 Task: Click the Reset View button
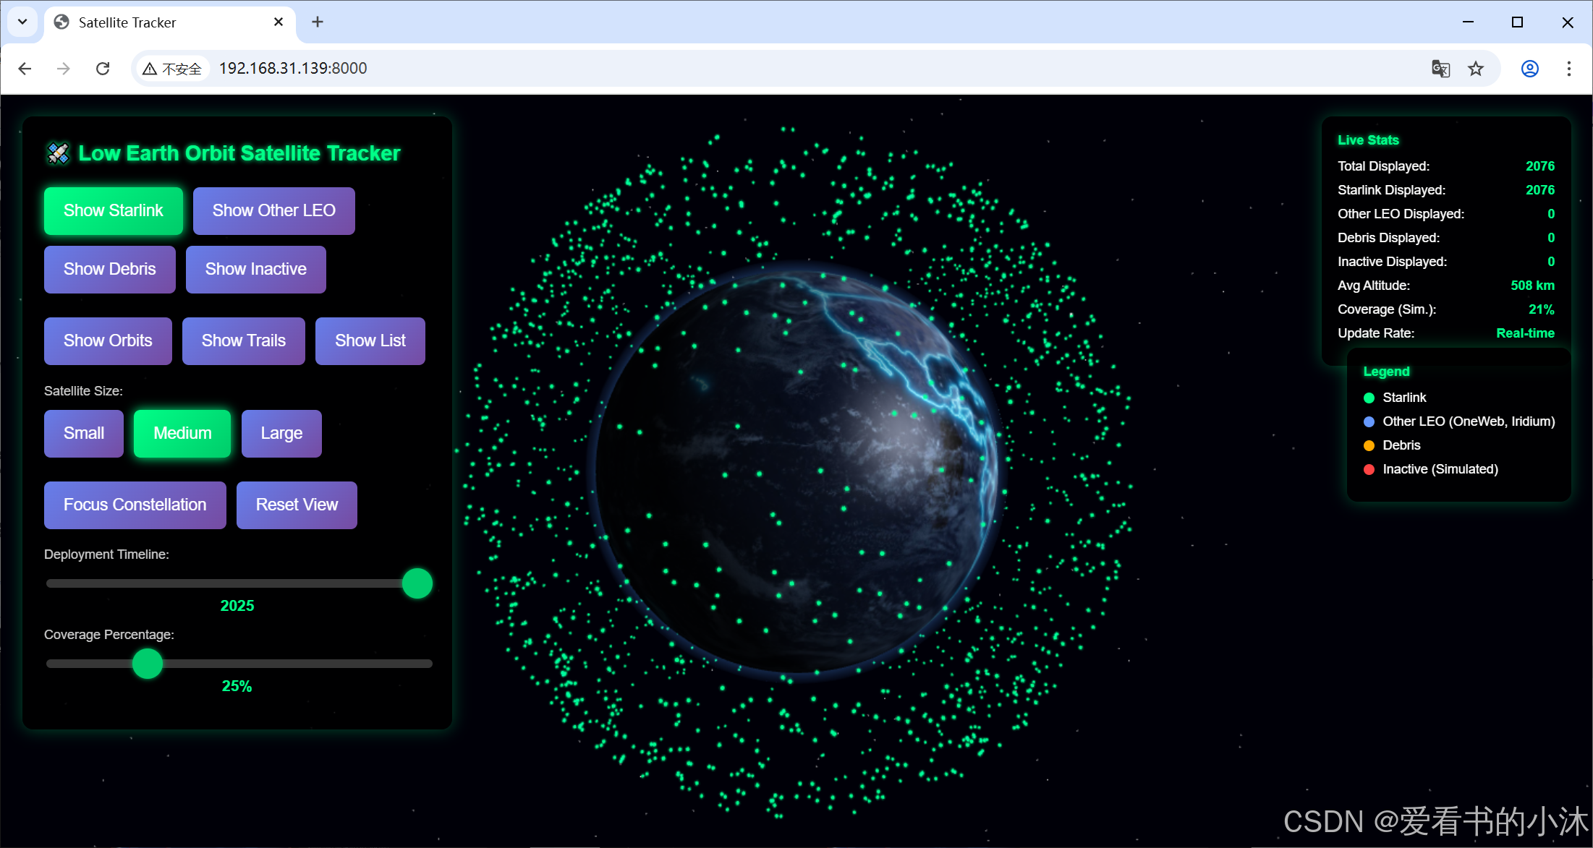point(297,505)
